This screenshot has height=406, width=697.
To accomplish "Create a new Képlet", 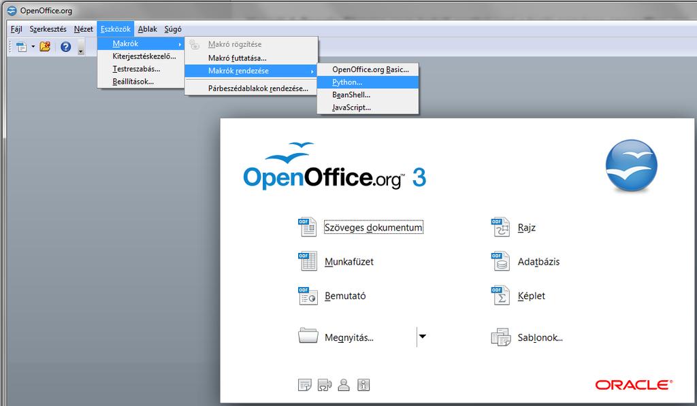I will coord(531,296).
